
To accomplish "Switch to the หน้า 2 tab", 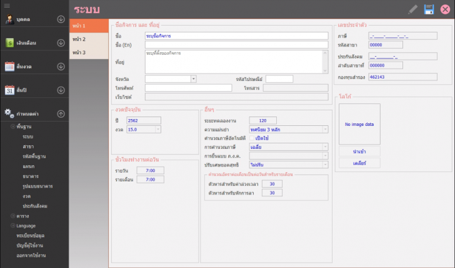I will [79, 39].
